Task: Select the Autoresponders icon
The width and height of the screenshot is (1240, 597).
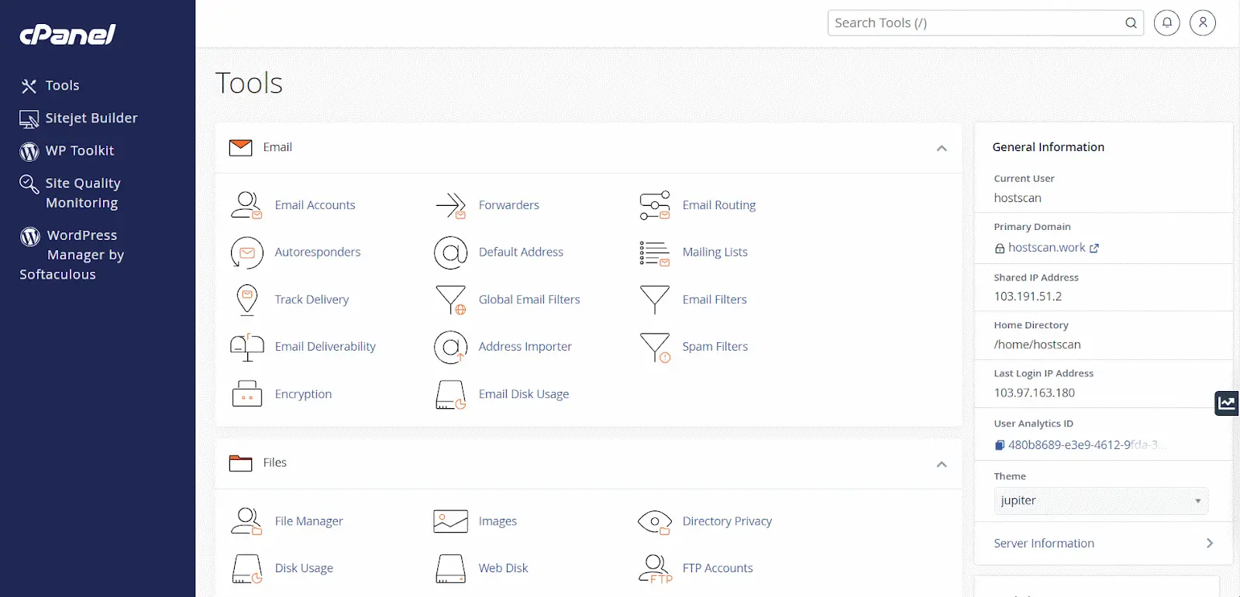Action: (x=246, y=252)
